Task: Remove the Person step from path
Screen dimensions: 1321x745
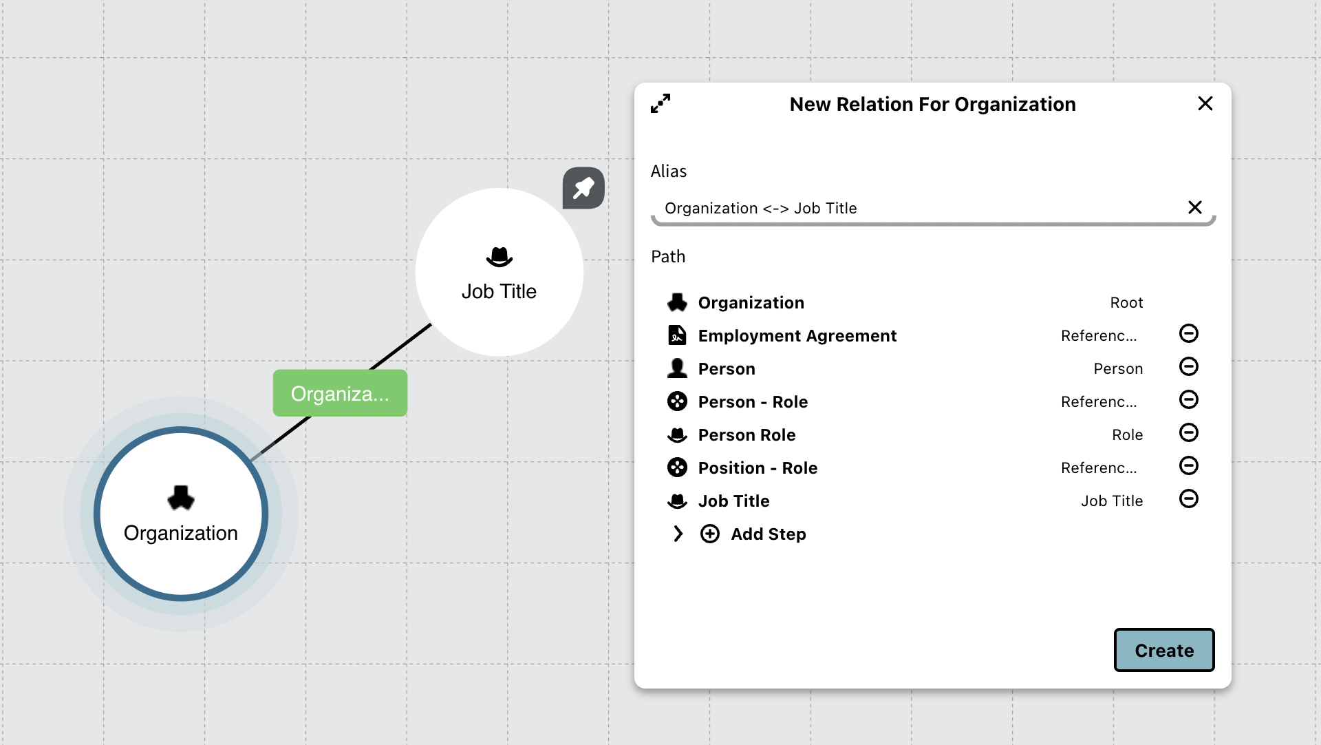Action: pyautogui.click(x=1188, y=367)
